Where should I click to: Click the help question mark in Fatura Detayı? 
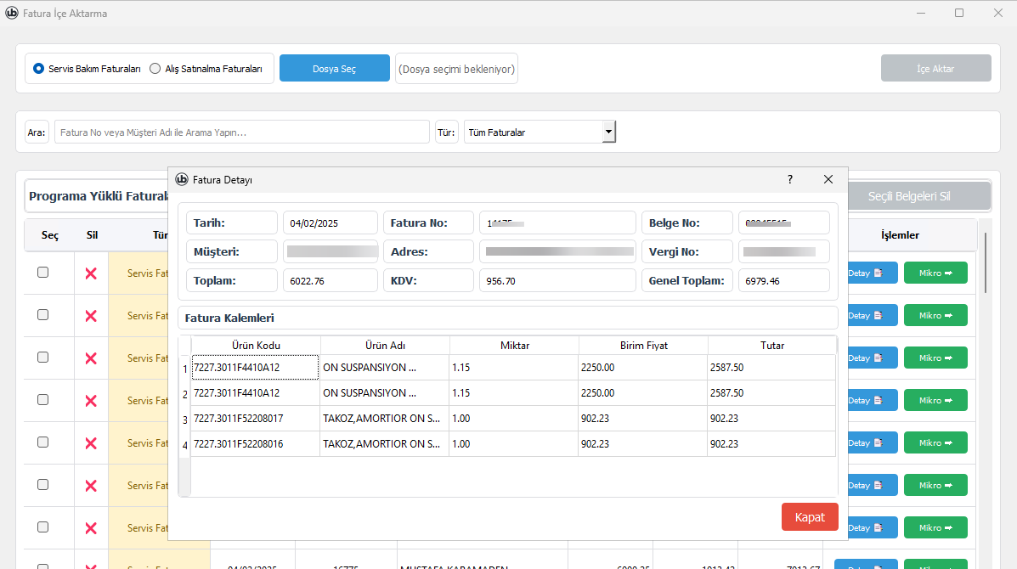pos(790,179)
